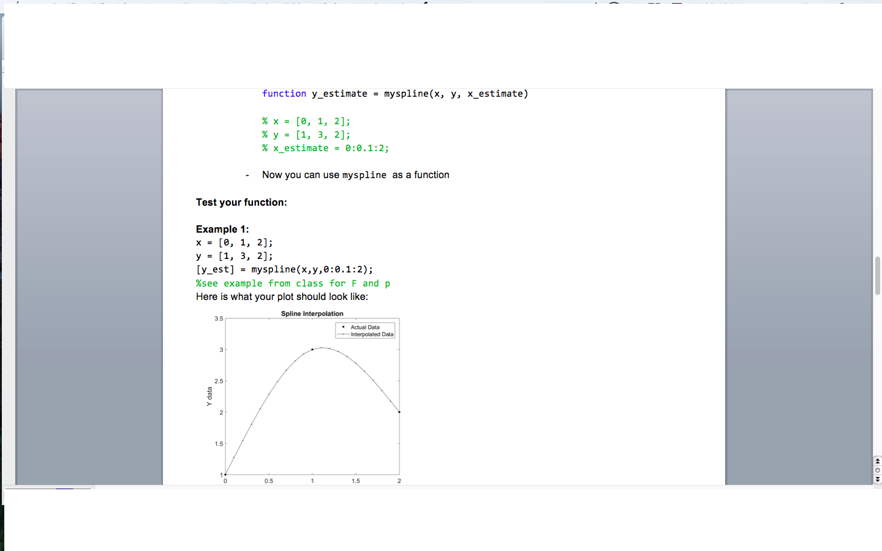Viewport: 882px width, 551px height.
Task: Click the peak data point at x equals 1
Action: point(312,349)
